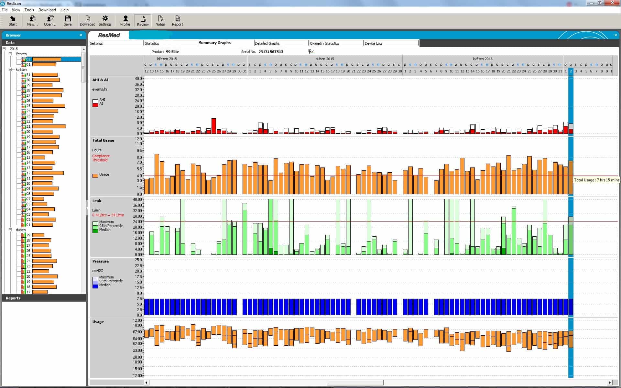Collapse the 2015 tree node
Screen dimensions: 621x388
tap(4, 49)
